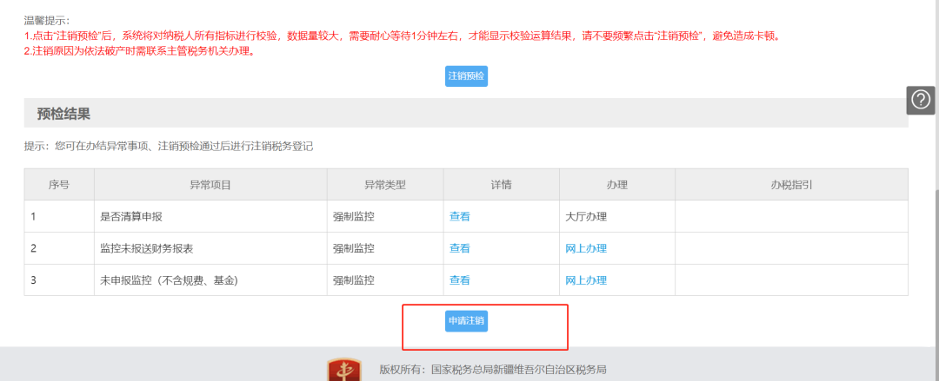Open 网上办理 for 监控未报送财务报表

point(586,248)
